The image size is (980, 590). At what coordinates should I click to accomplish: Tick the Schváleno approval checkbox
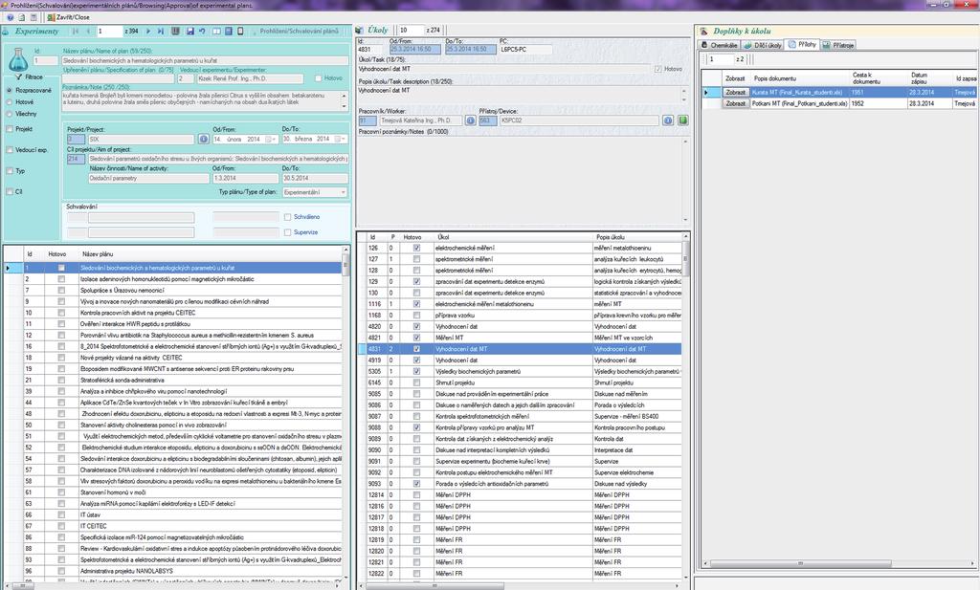(x=287, y=217)
